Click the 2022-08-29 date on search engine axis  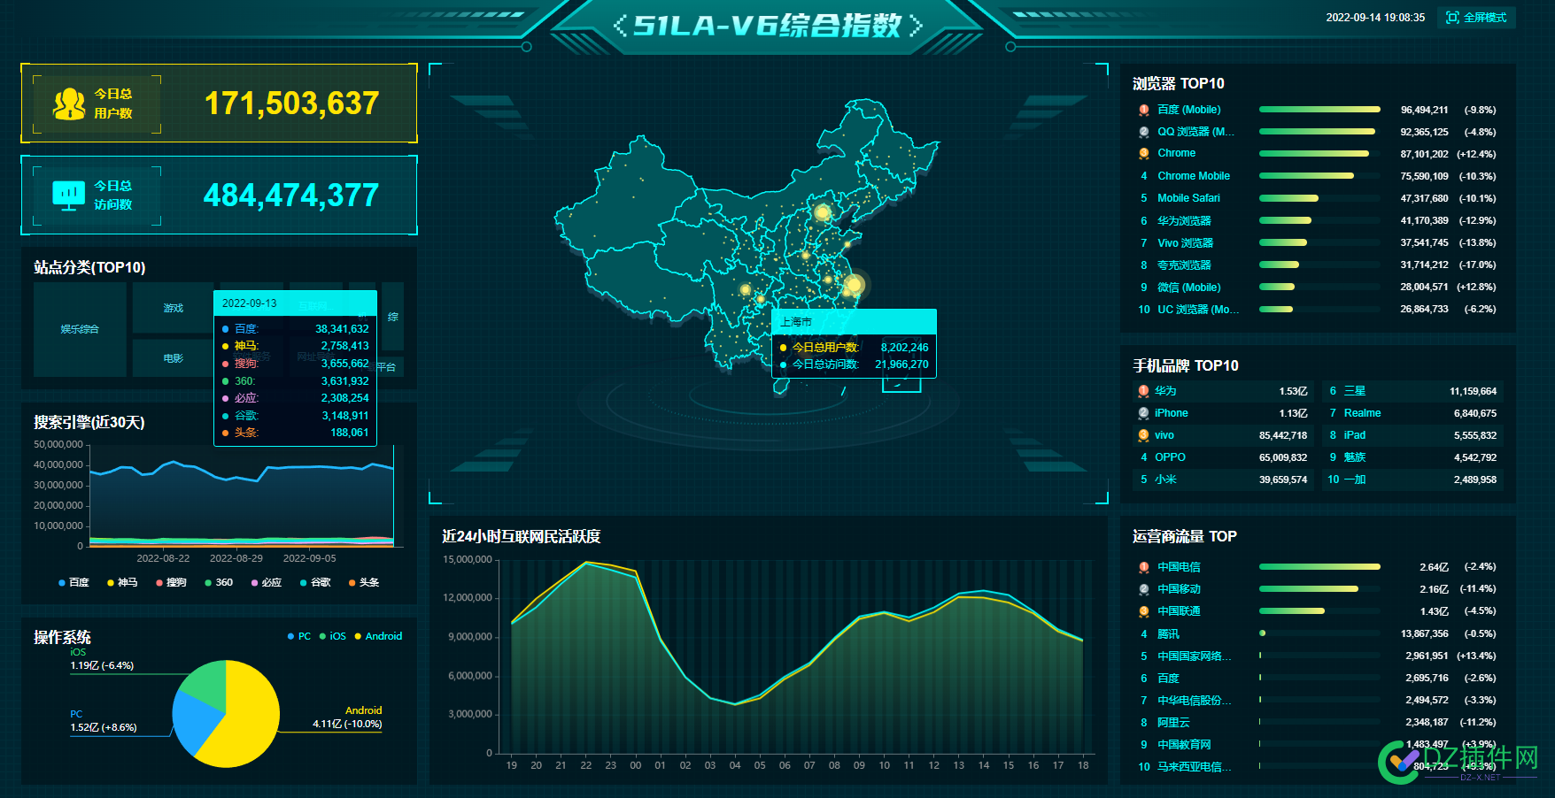[x=236, y=558]
